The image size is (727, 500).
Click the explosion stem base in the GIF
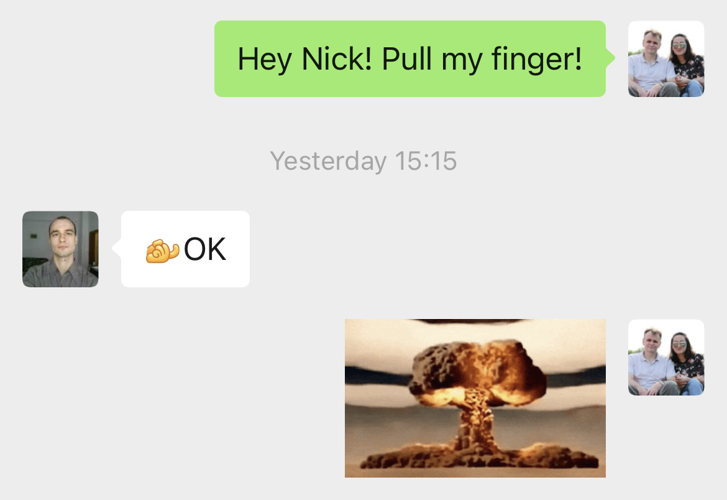(x=478, y=453)
